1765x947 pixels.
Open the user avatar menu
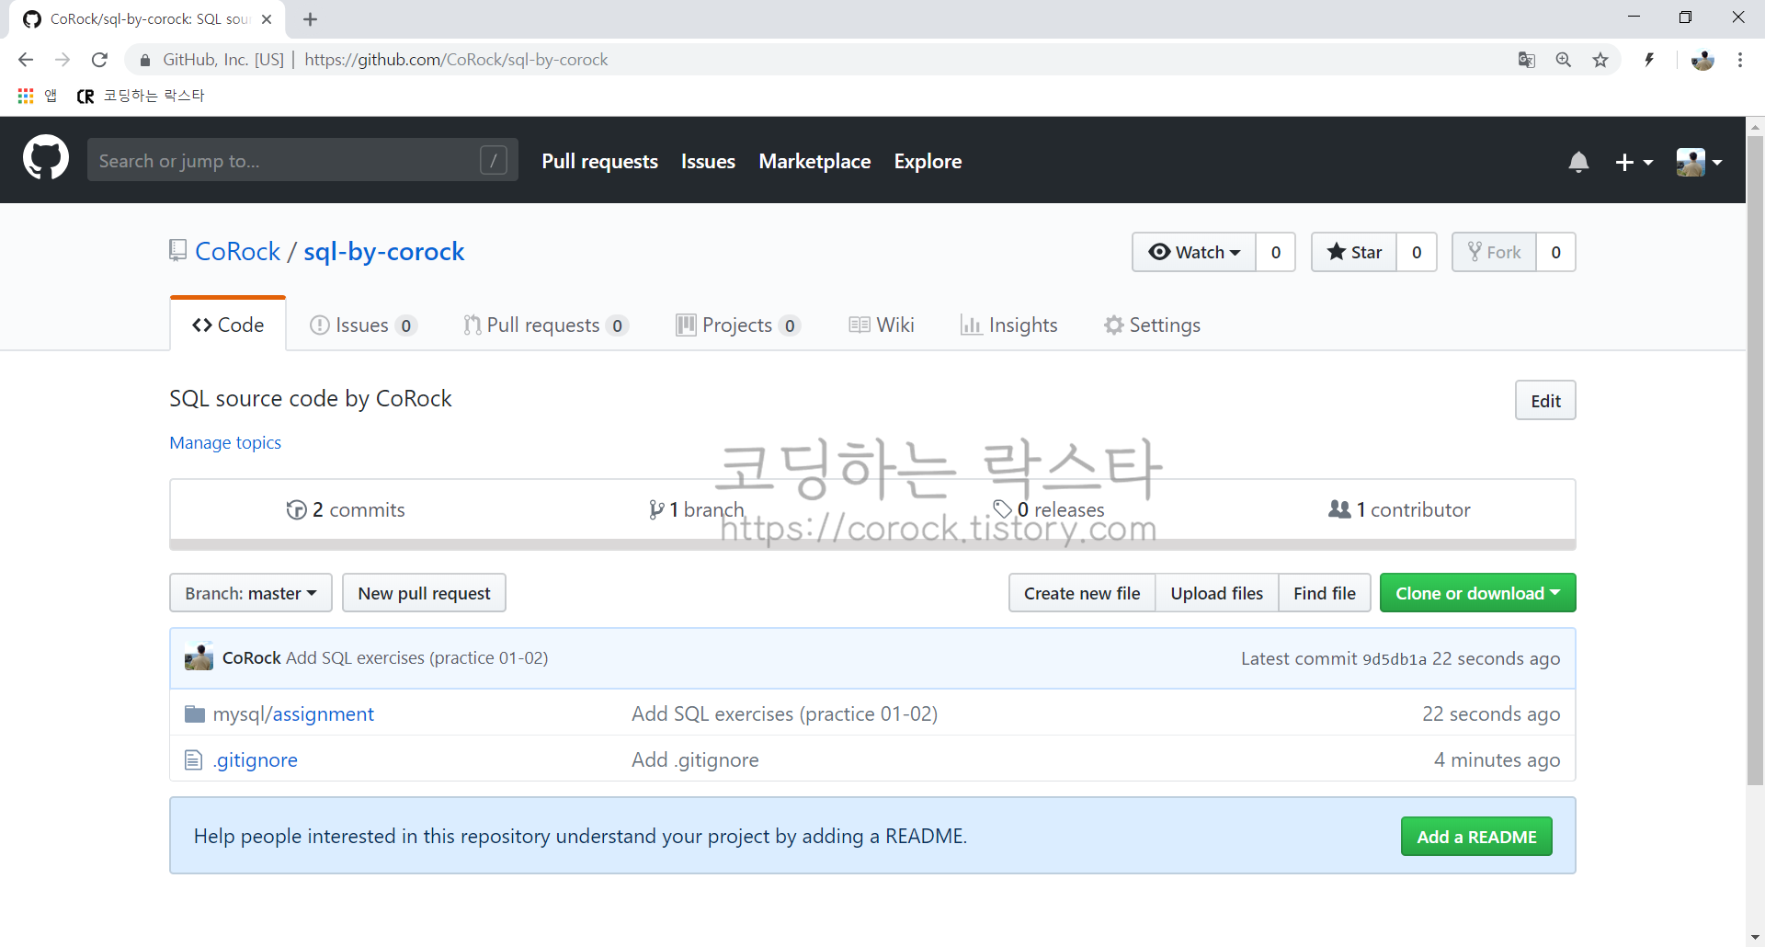click(x=1698, y=162)
